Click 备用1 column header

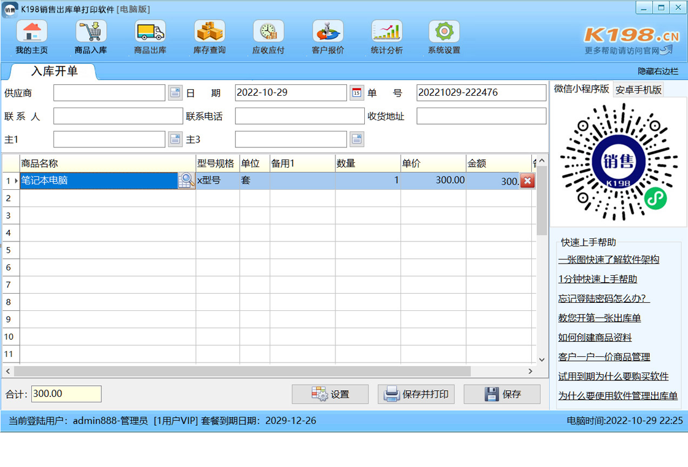point(302,163)
